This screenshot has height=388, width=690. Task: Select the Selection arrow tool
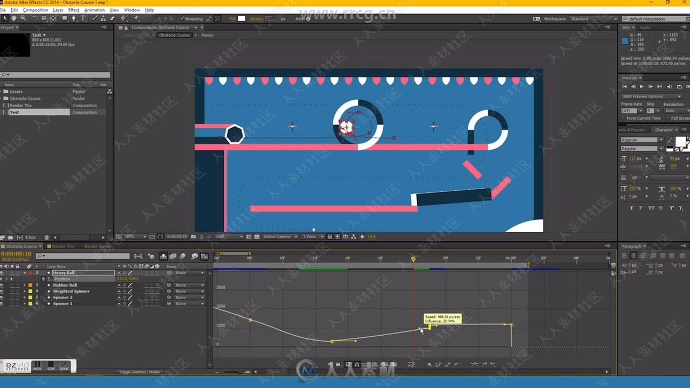pyautogui.click(x=5, y=18)
